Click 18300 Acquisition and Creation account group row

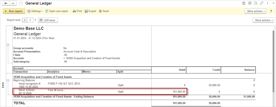click(42, 77)
